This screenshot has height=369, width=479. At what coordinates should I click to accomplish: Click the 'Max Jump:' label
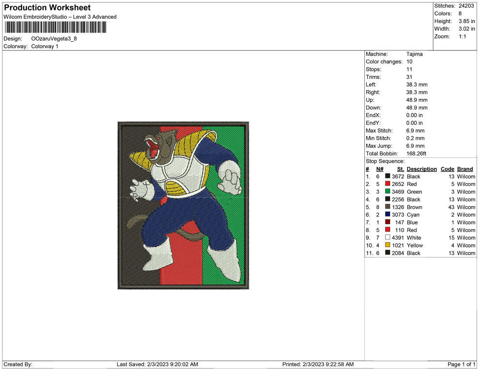379,146
